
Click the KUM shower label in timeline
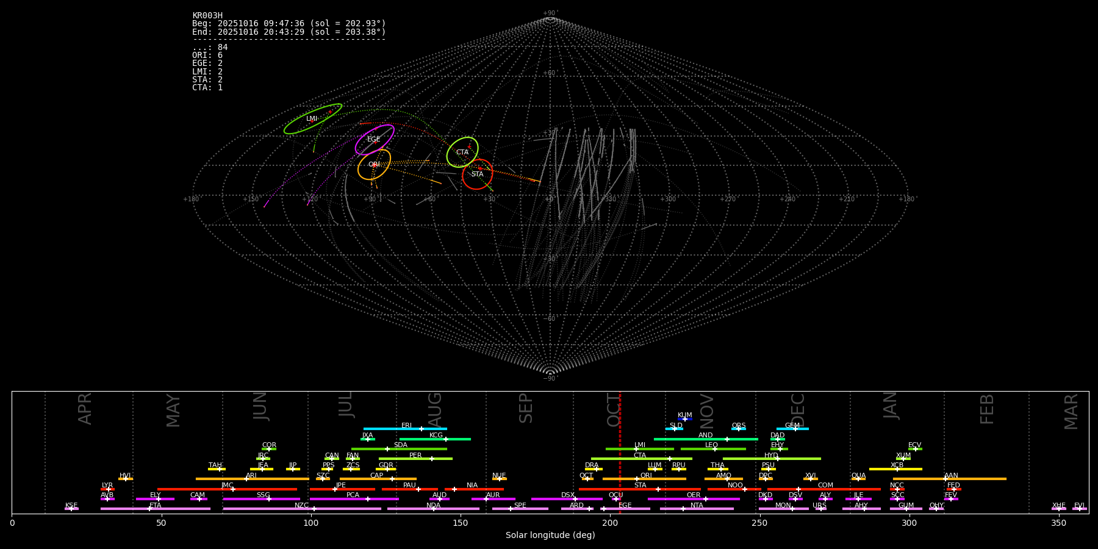pos(685,415)
